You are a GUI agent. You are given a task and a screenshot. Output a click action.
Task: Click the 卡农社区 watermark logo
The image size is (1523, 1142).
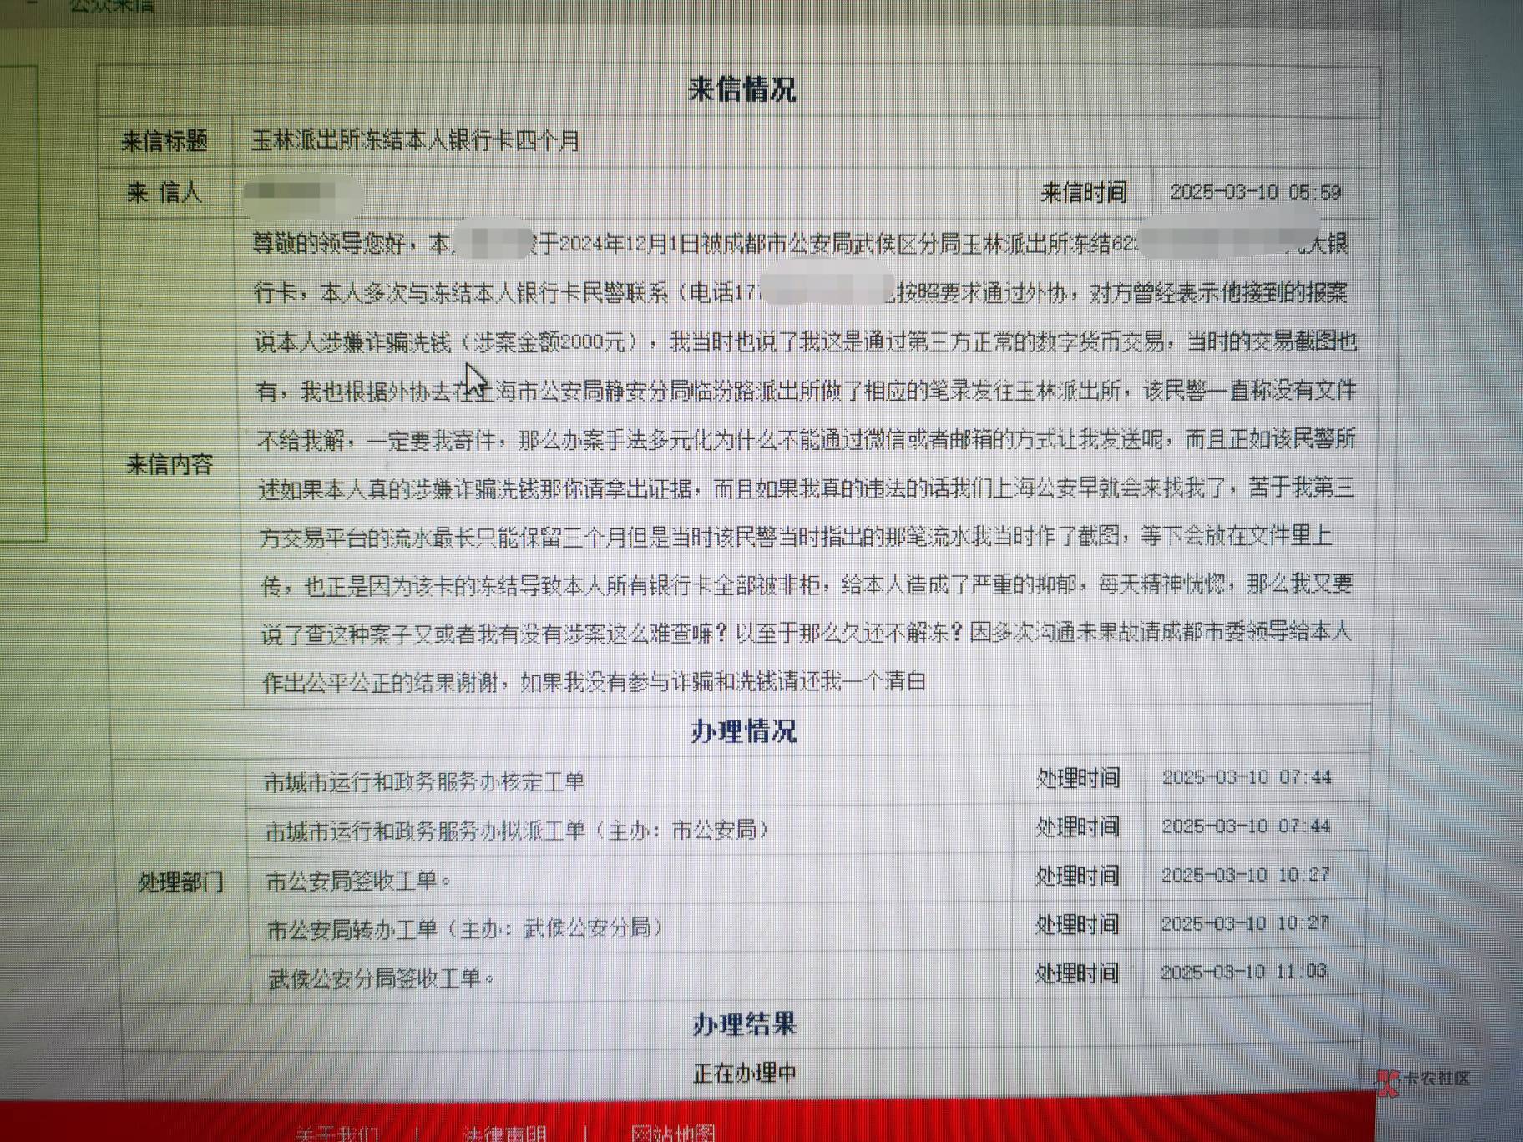[1423, 1079]
